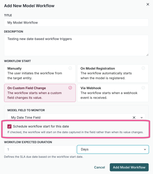Choose the Via Webhook workflow start
The height and width of the screenshot is (174, 153).
pos(113,93)
